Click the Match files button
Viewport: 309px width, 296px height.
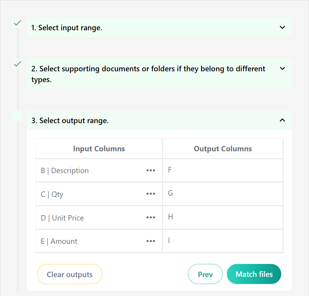[254, 274]
